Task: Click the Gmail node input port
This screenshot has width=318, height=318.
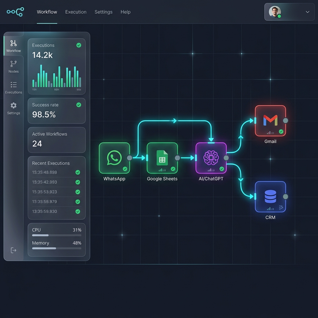Action: [x=255, y=121]
